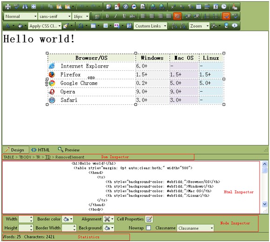Open the Apply CSS Class dropdown
The width and height of the screenshot is (270, 242).
45,26
